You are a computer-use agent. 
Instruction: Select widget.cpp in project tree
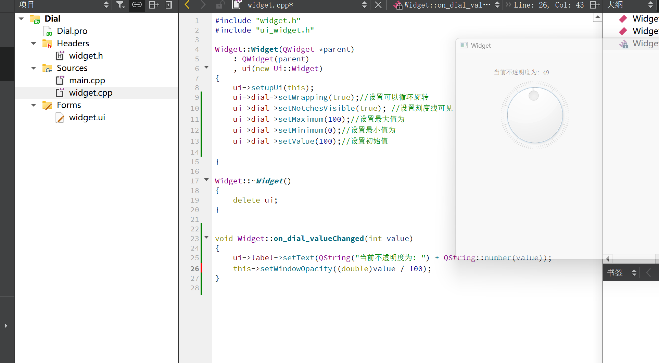[91, 93]
